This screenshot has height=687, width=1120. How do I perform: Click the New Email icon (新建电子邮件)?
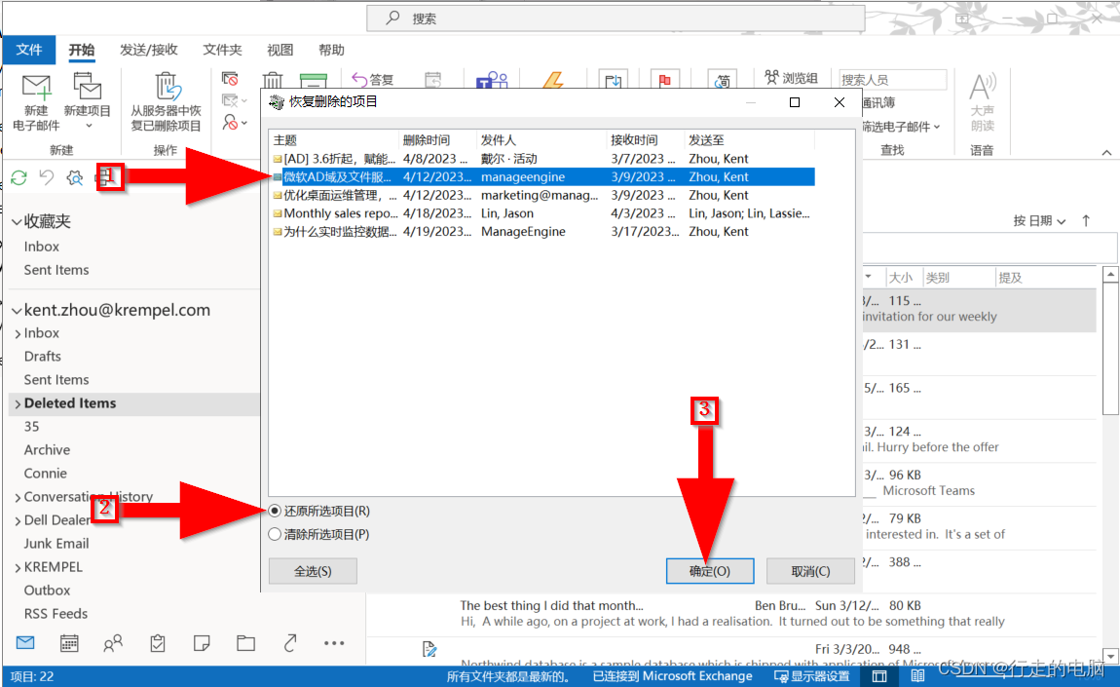click(x=36, y=102)
